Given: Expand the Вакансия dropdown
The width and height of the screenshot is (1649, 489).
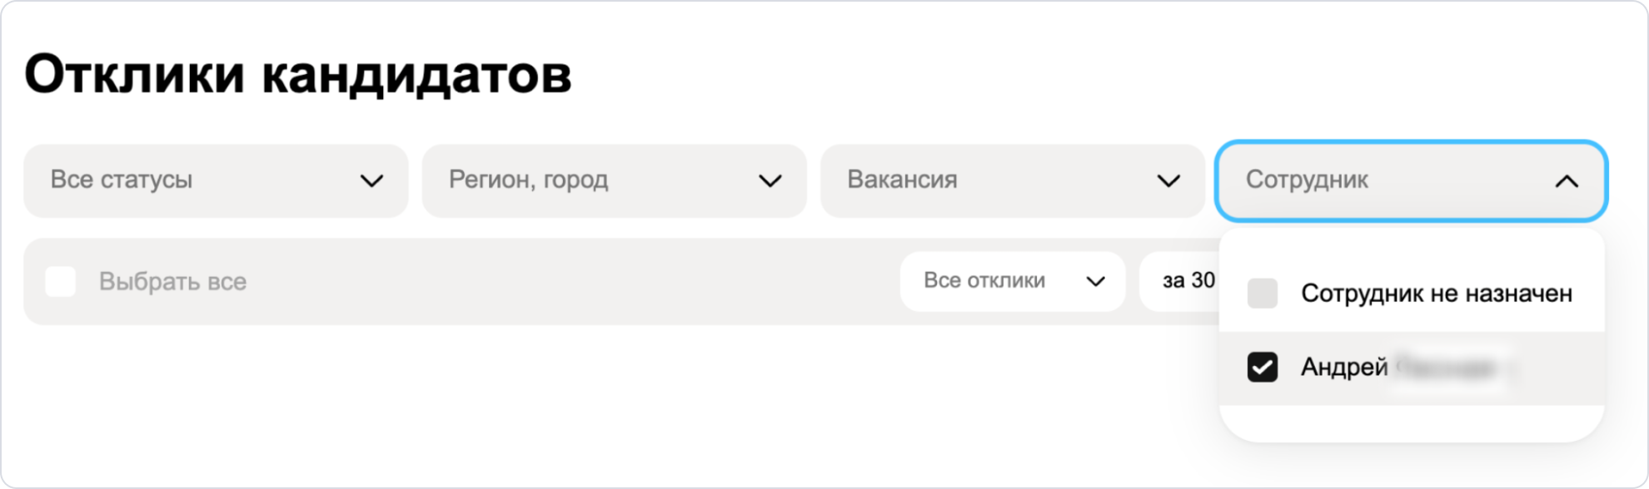Looking at the screenshot, I should [1012, 180].
